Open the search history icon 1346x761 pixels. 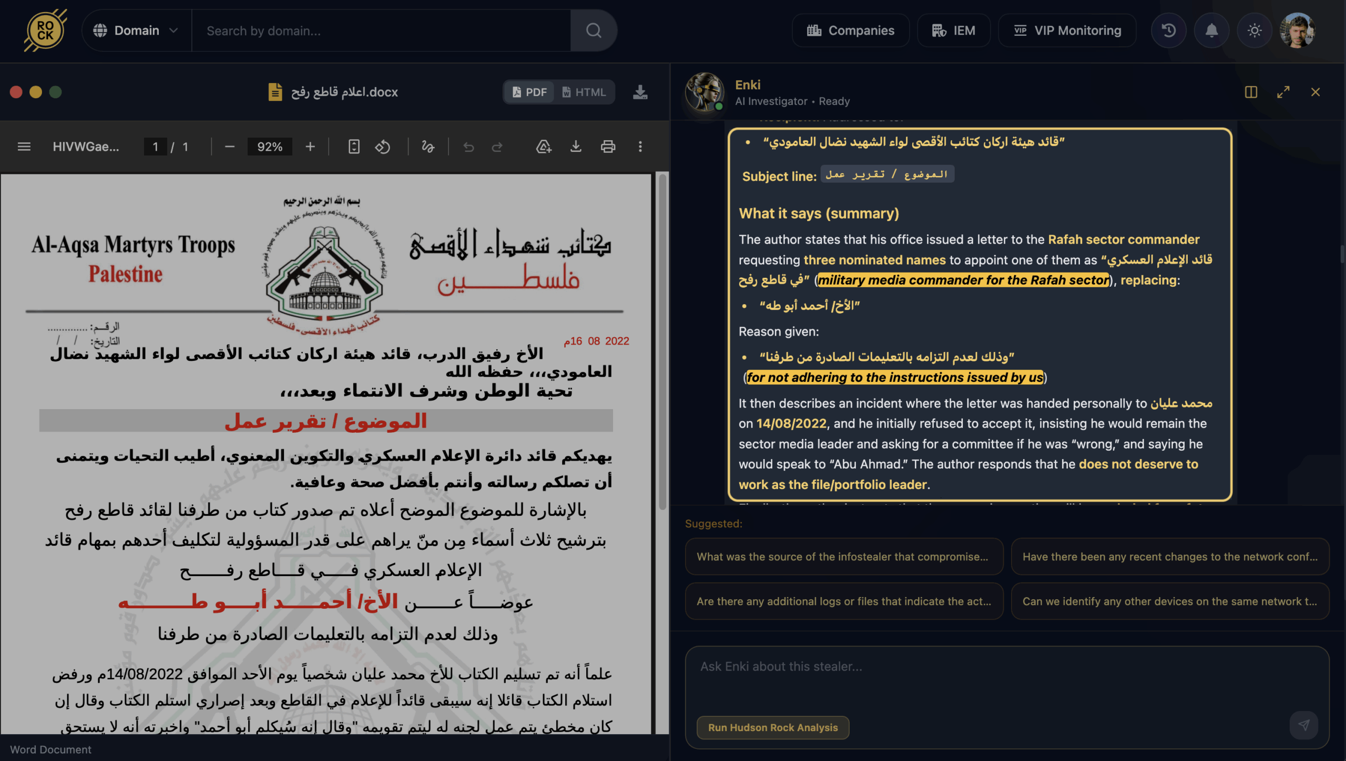click(x=1168, y=30)
